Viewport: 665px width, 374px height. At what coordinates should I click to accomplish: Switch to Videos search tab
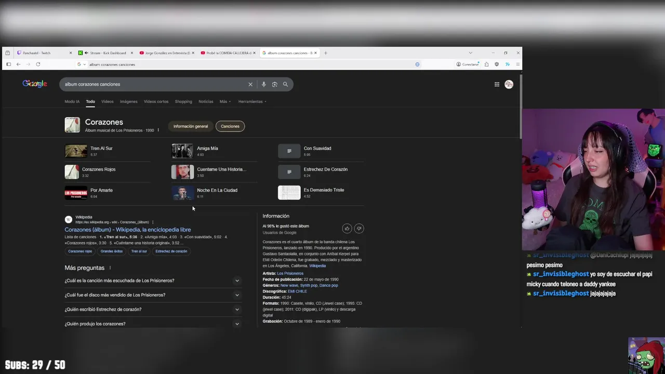coord(108,102)
